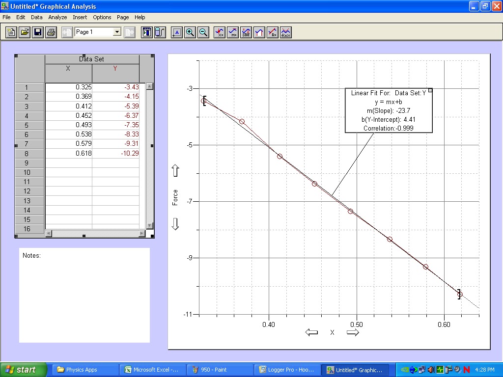Open the Curve Fit f(x)= tool
Image resolution: width=503 pixels, height=377 pixels.
285,32
